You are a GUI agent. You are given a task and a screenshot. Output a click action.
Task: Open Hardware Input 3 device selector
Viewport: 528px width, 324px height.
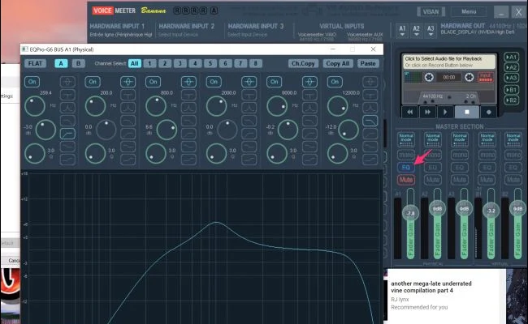[247, 35]
